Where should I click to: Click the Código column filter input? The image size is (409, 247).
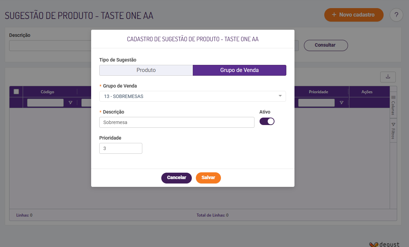tap(45, 103)
